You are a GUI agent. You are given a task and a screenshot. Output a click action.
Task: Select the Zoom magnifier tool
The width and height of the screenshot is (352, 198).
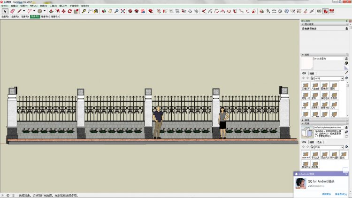[116, 11]
